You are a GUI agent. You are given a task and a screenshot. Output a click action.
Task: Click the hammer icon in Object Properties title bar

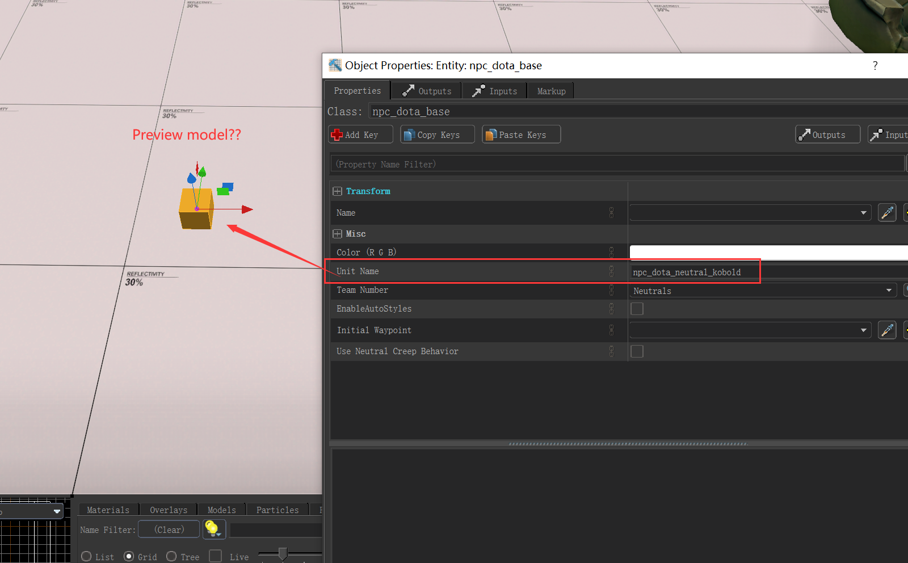(335, 65)
